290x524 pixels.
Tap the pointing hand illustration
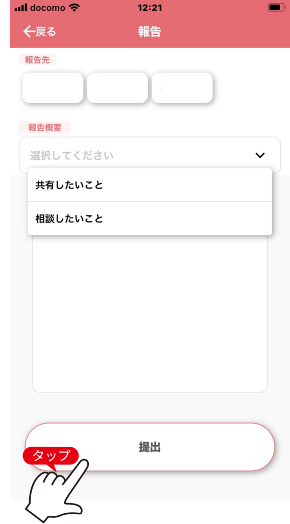[57, 490]
